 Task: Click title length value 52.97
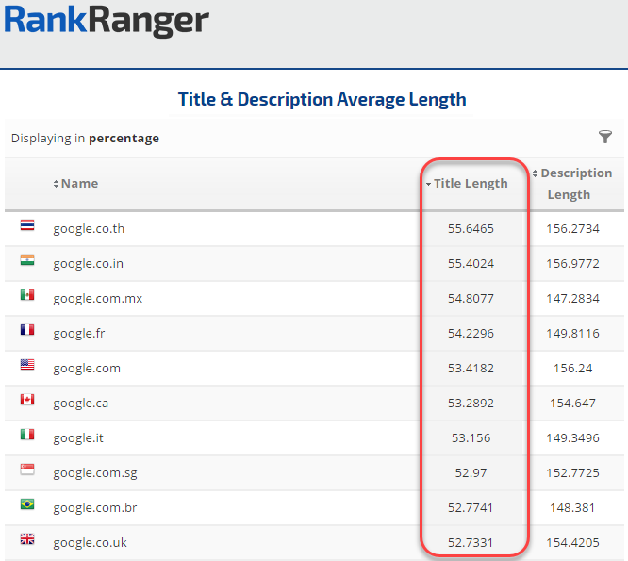[471, 472]
